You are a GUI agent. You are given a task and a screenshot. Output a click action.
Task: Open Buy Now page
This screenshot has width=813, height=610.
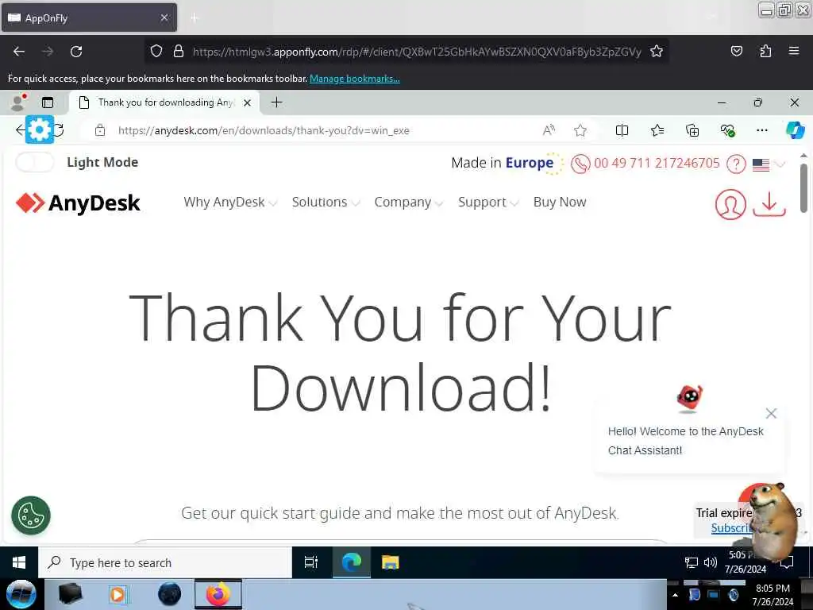click(x=560, y=203)
